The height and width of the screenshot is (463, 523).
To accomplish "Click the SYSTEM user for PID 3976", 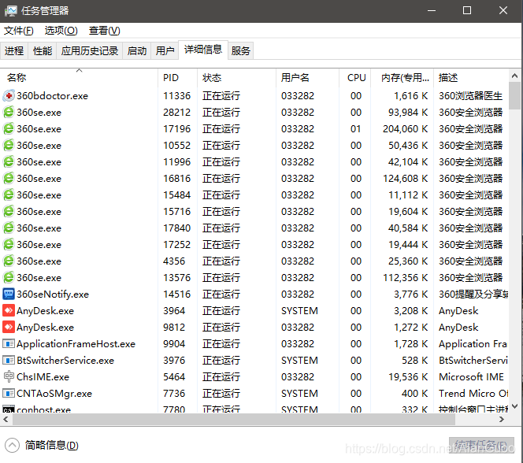I will pos(299,361).
